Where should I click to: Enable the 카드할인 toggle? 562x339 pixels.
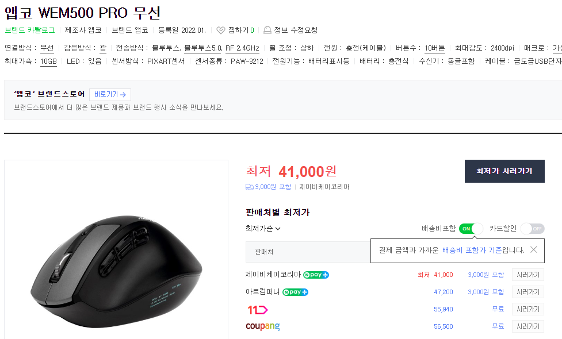533,228
